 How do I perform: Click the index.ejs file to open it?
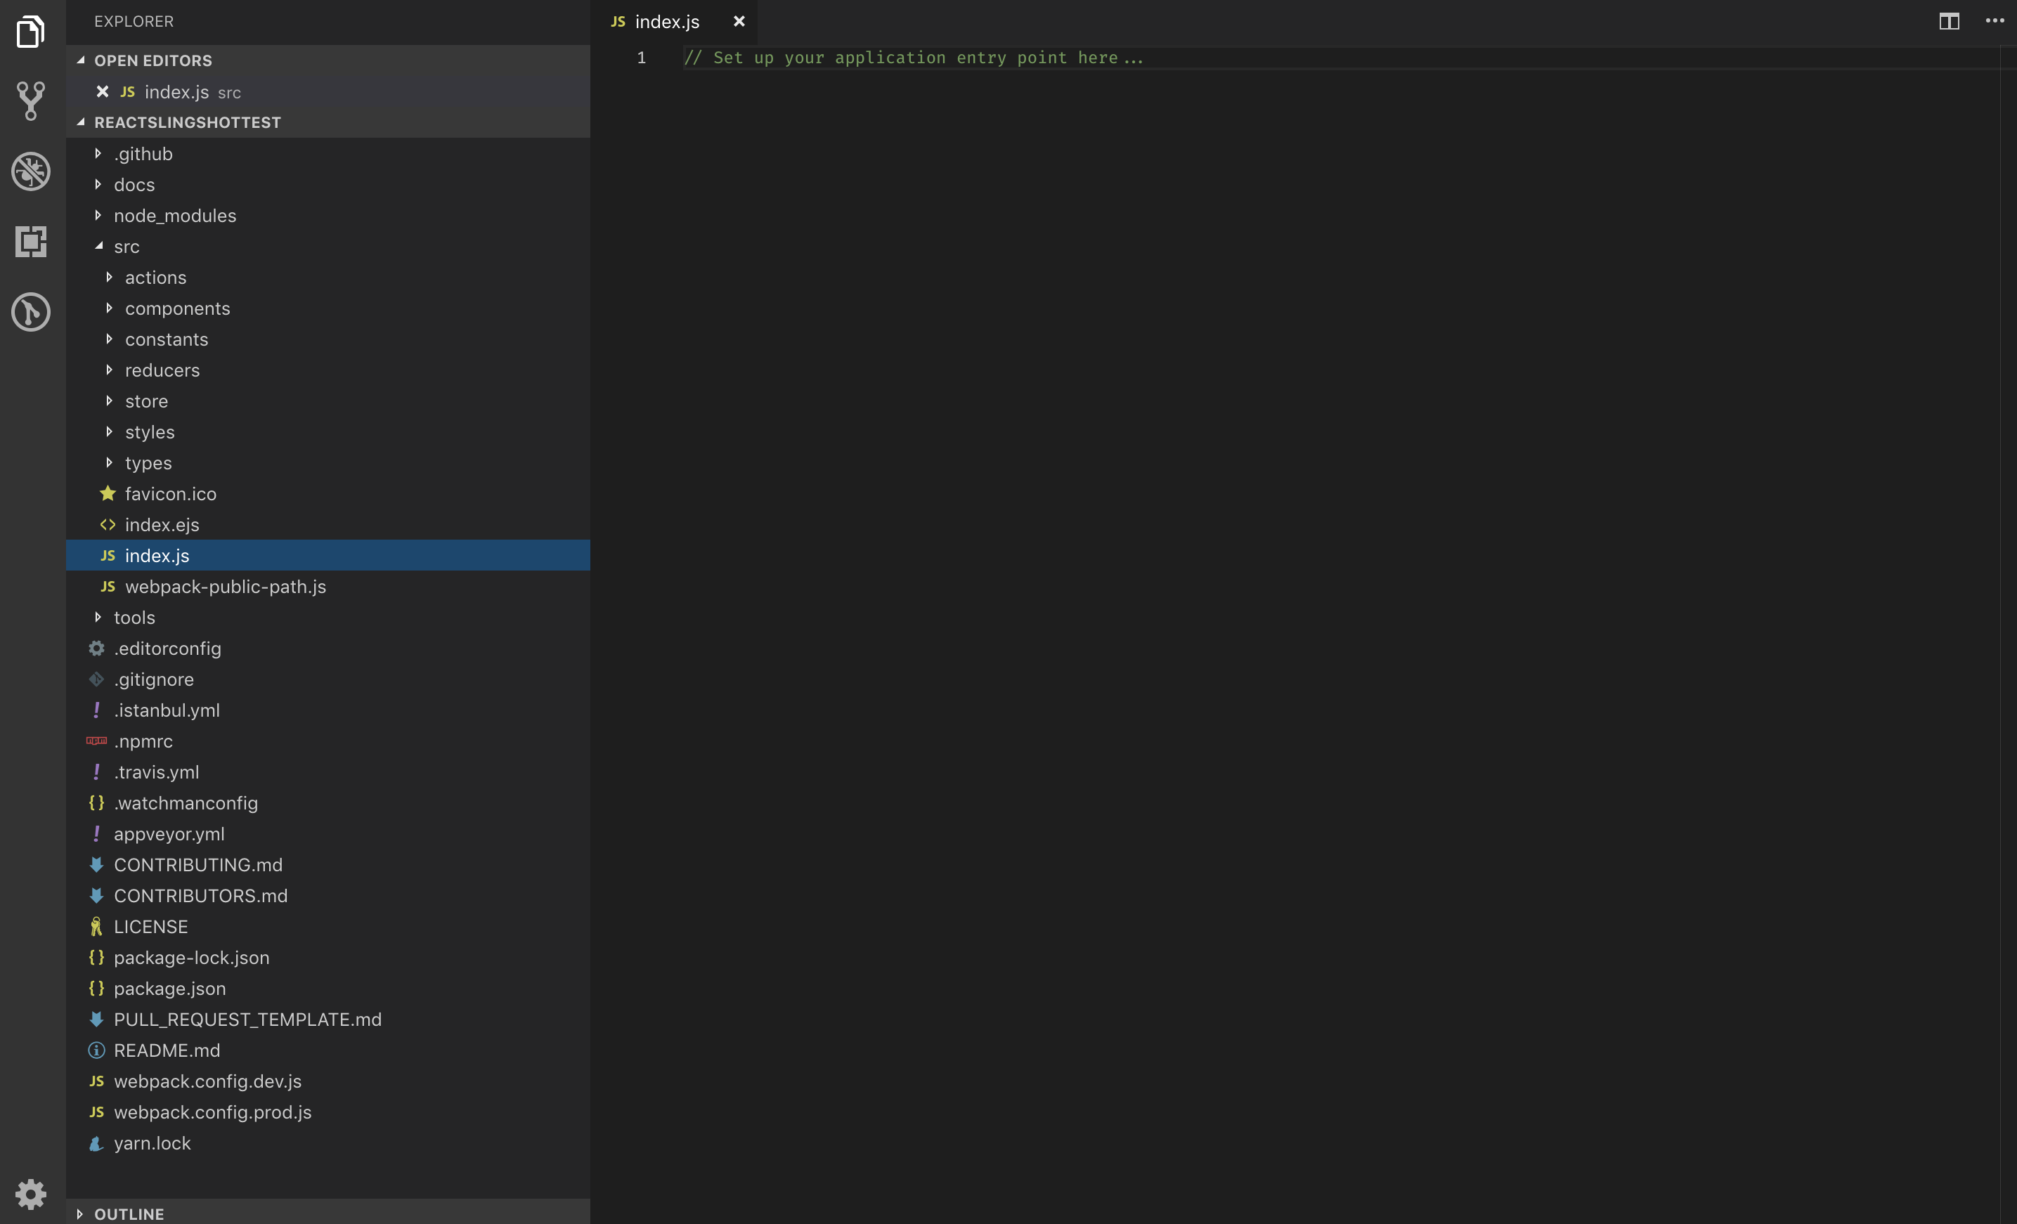point(163,524)
